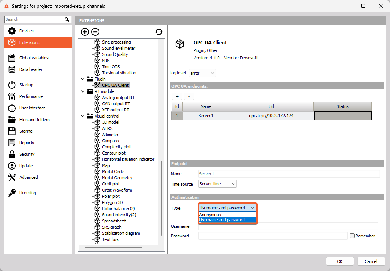The height and width of the screenshot is (271, 390).
Task: Open Security padlock icon
Action: pos(12,154)
